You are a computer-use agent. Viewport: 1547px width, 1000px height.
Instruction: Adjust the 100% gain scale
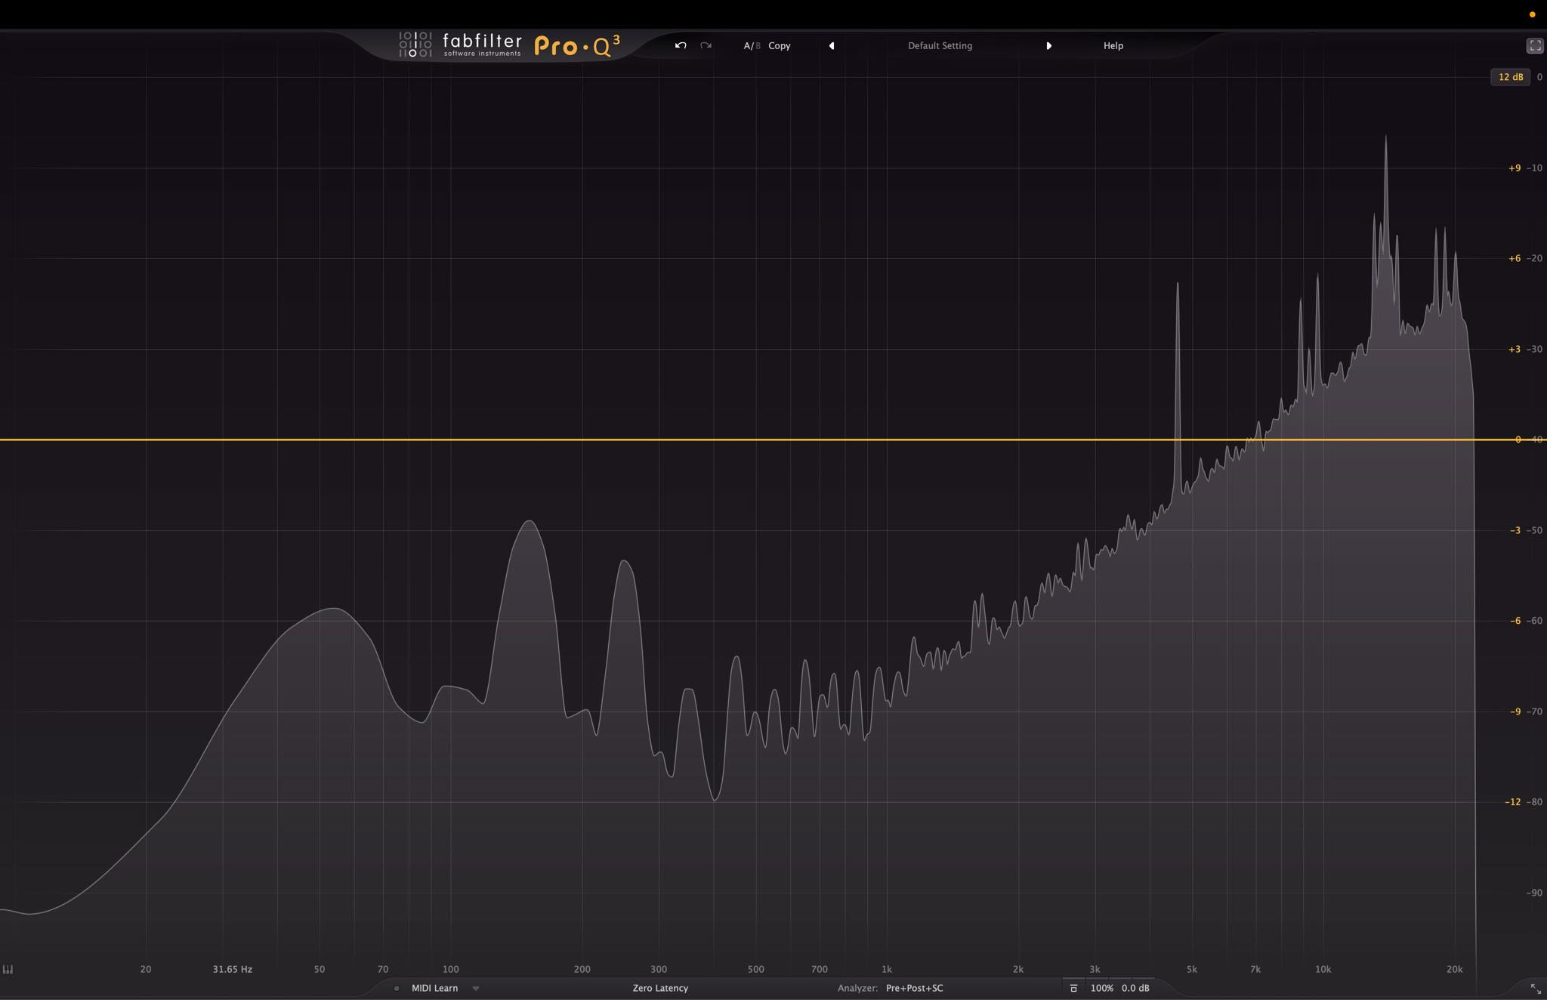pos(1101,988)
